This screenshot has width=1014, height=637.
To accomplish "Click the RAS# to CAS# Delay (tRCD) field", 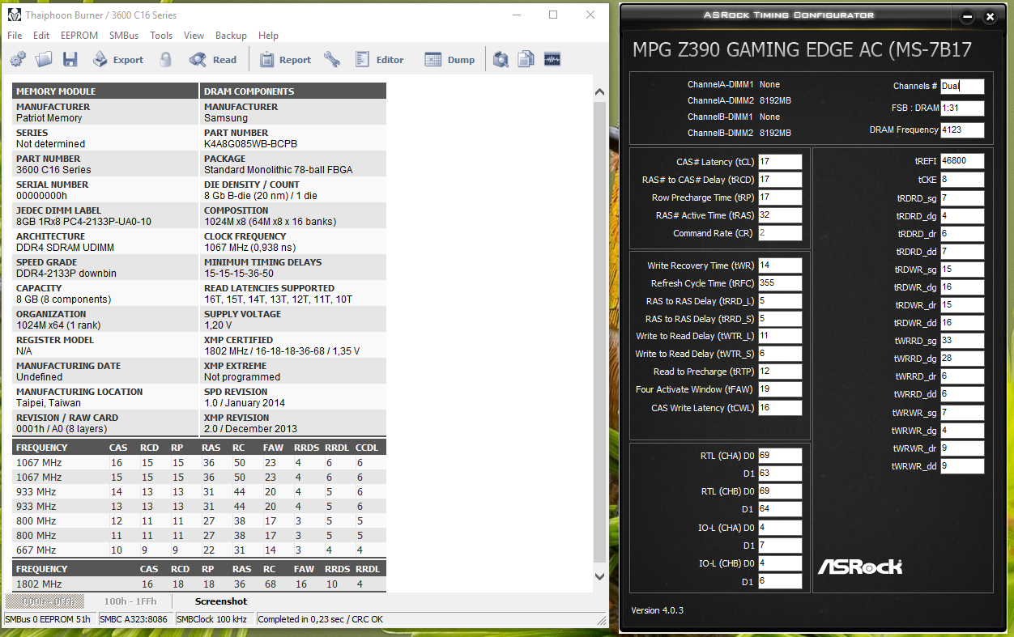I will [x=780, y=180].
